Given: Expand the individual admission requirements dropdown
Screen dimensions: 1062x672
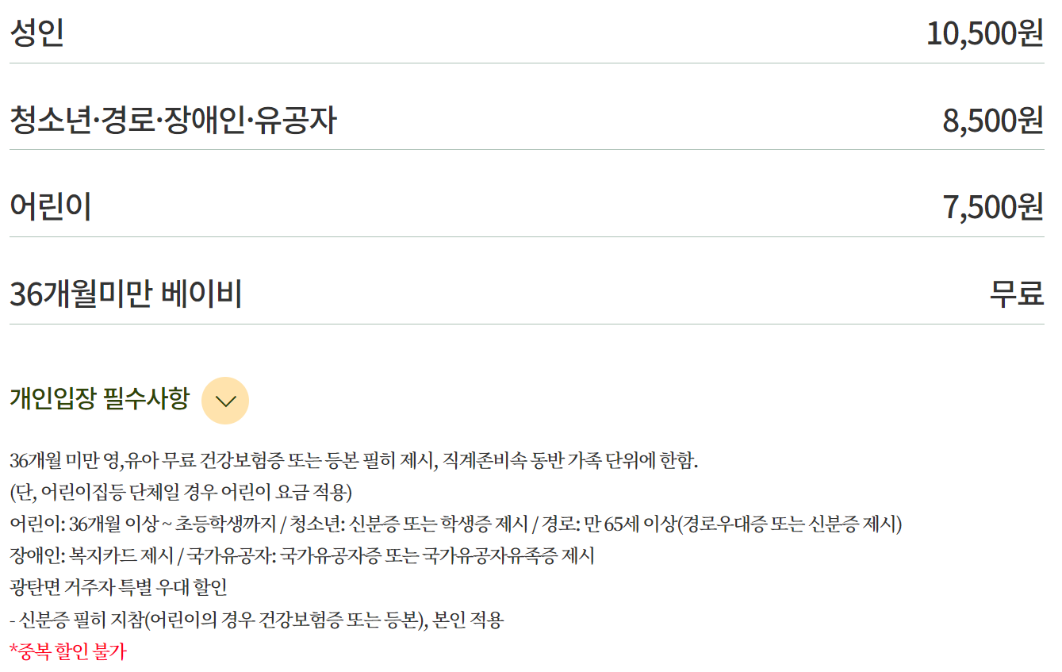Looking at the screenshot, I should pyautogui.click(x=226, y=401).
